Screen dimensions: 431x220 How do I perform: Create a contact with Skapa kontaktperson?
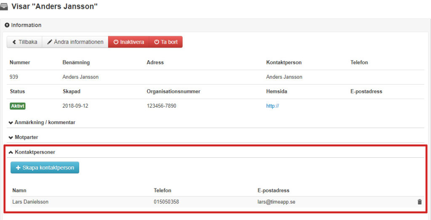[x=45, y=167]
